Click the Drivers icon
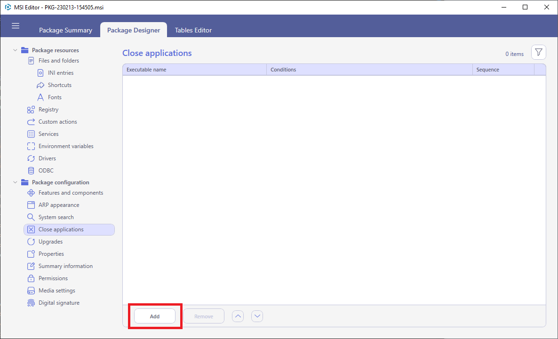The width and height of the screenshot is (558, 339). point(31,158)
